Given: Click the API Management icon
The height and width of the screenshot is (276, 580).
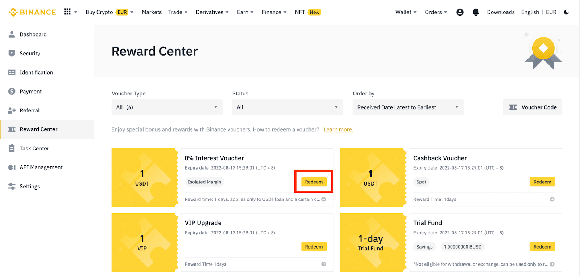Looking at the screenshot, I should (12, 167).
